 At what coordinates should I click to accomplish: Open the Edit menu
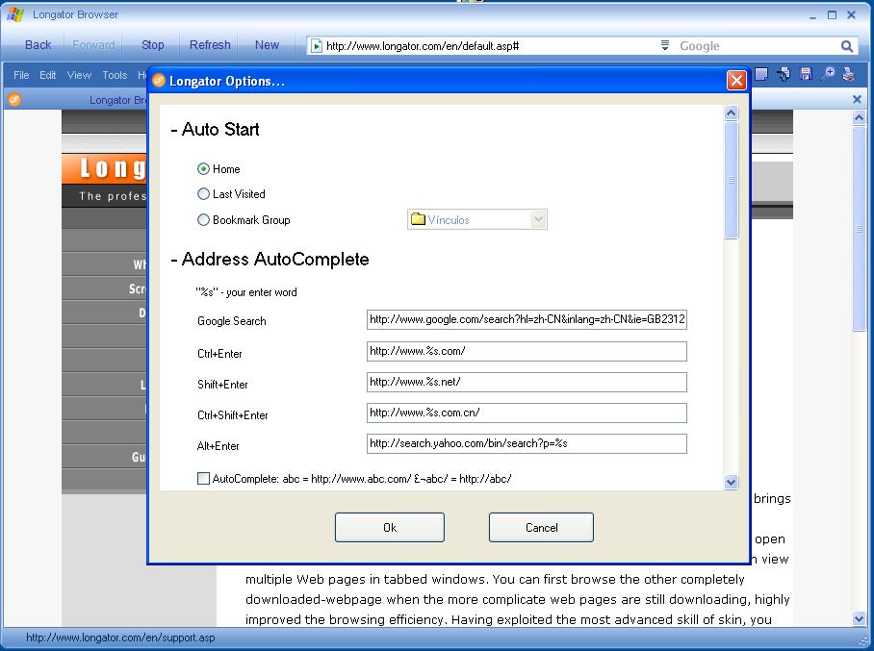point(47,75)
